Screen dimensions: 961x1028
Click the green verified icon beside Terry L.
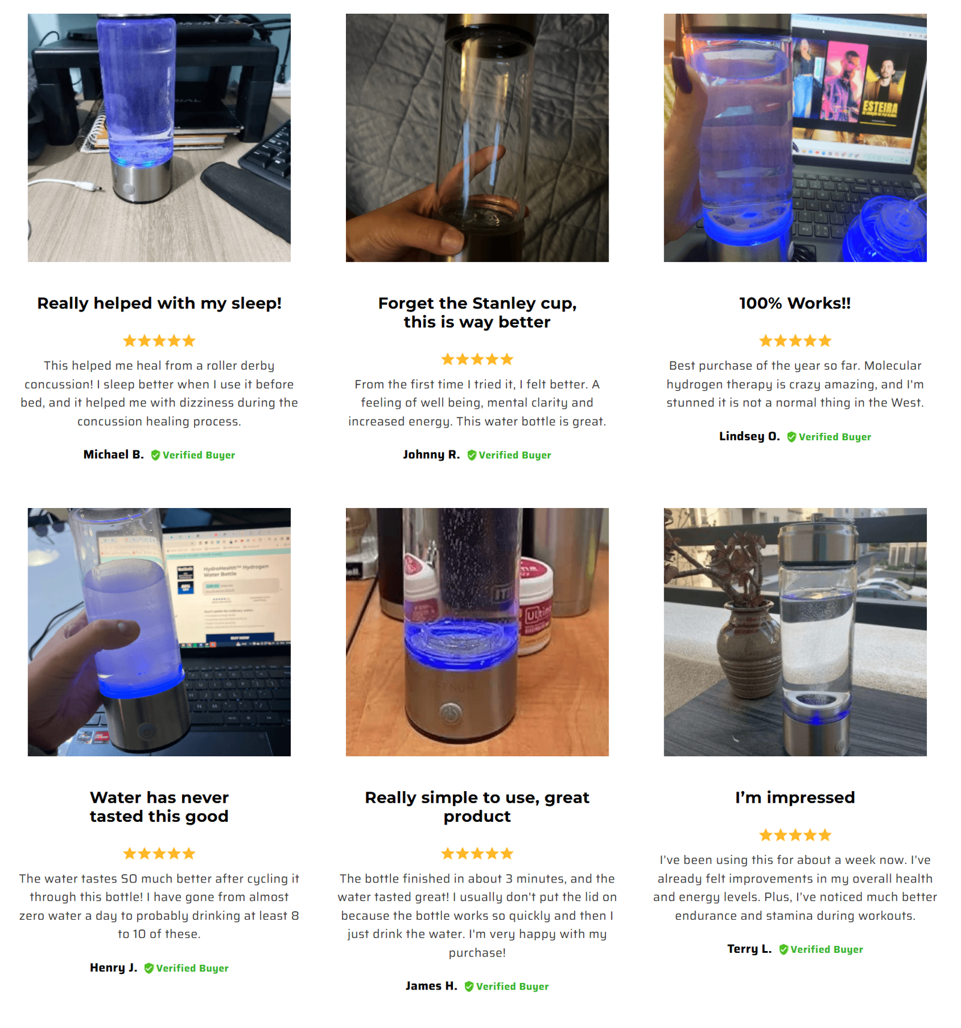coord(784,949)
